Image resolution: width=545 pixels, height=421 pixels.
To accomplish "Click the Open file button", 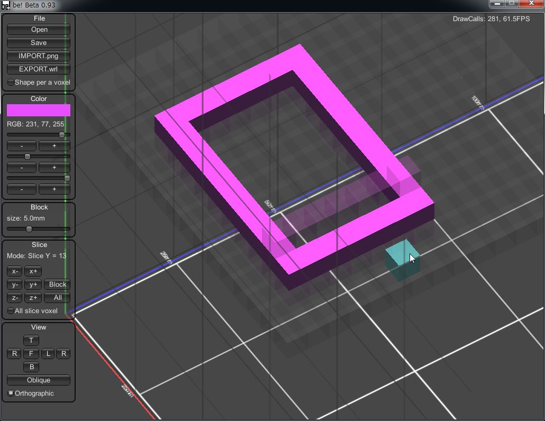I will point(39,30).
